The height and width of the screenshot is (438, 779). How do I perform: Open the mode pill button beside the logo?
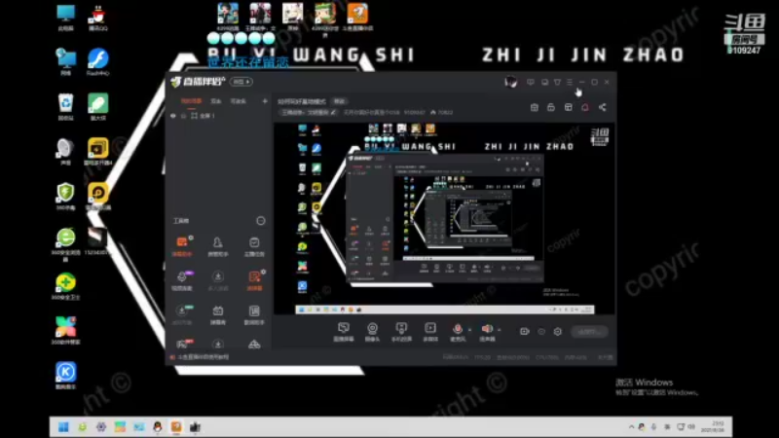[x=241, y=82]
